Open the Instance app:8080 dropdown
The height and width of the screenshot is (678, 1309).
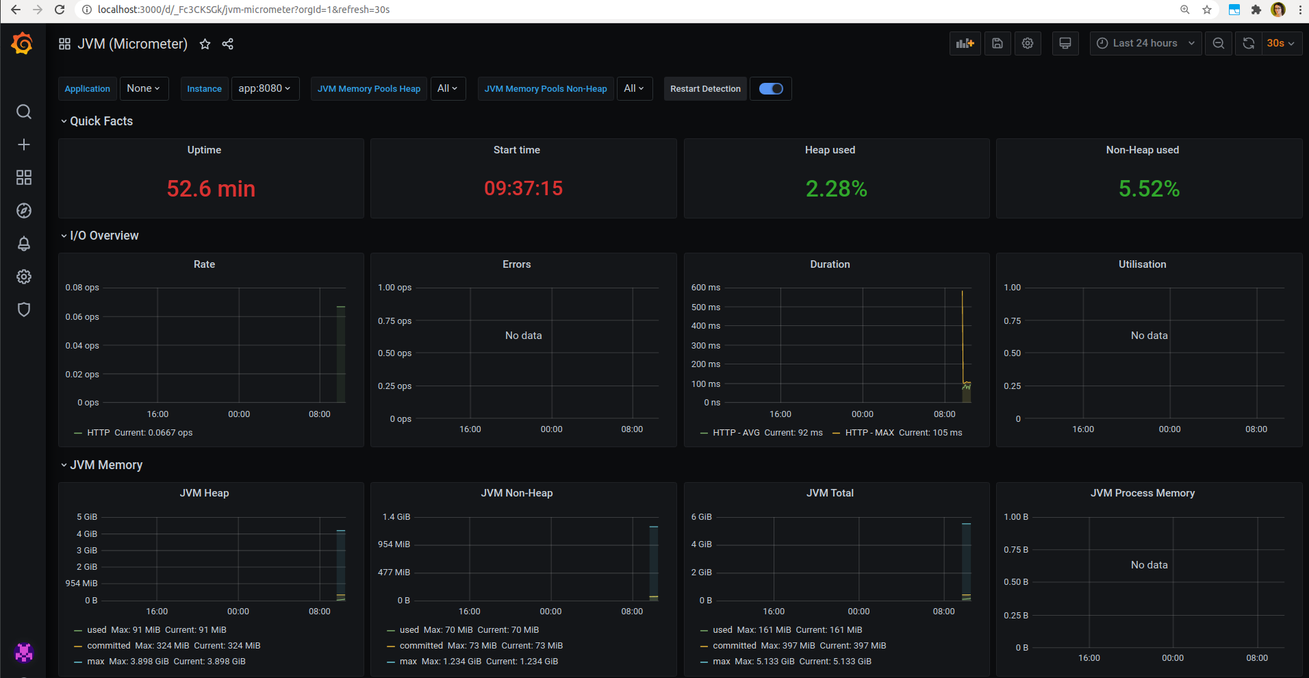coord(265,88)
